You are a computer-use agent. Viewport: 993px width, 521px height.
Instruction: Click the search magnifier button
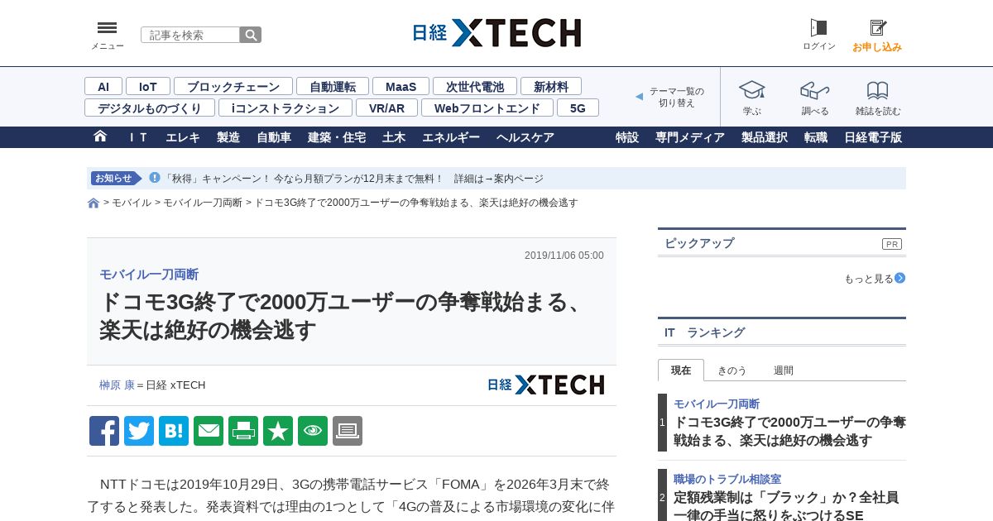(251, 35)
